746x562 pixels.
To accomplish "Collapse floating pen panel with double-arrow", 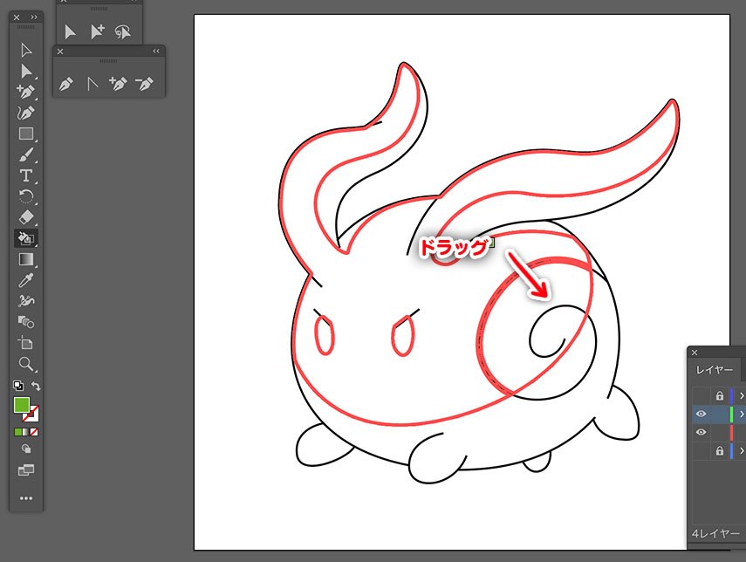I will pos(156,51).
